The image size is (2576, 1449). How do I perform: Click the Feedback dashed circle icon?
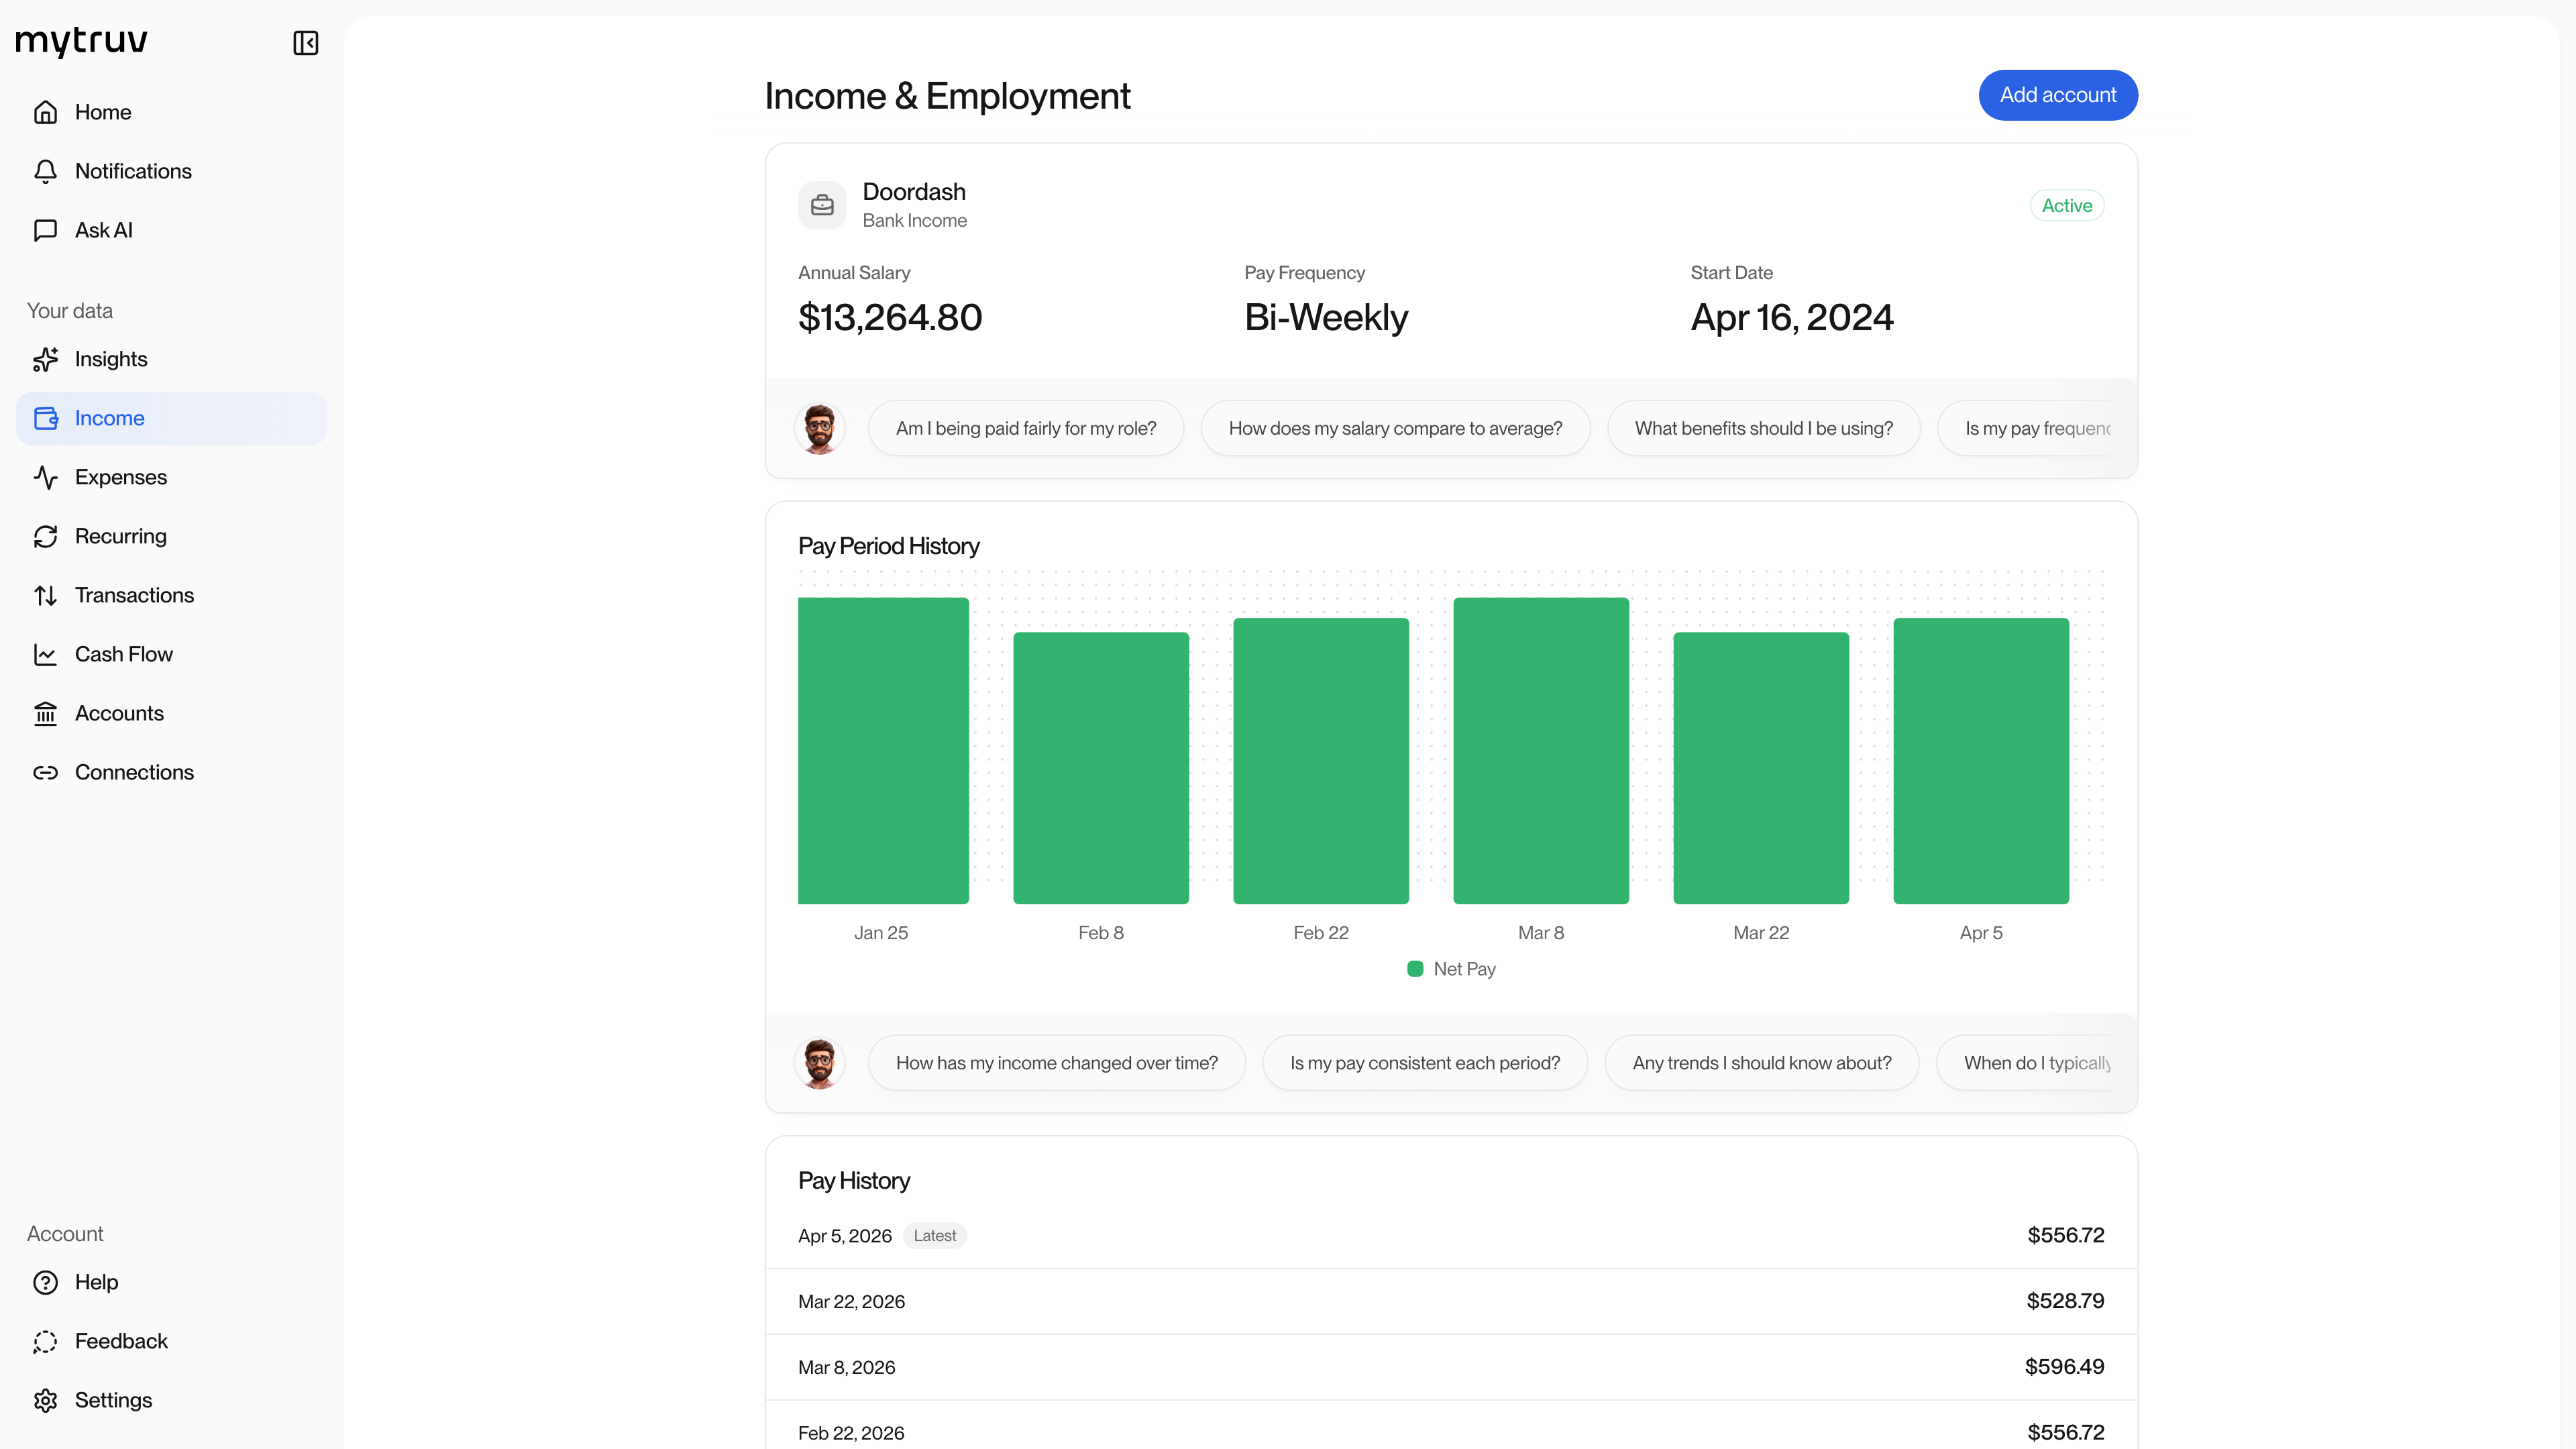pos(45,1341)
